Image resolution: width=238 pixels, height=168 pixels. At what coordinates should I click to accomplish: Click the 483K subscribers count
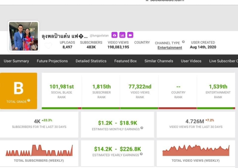tap(91, 47)
